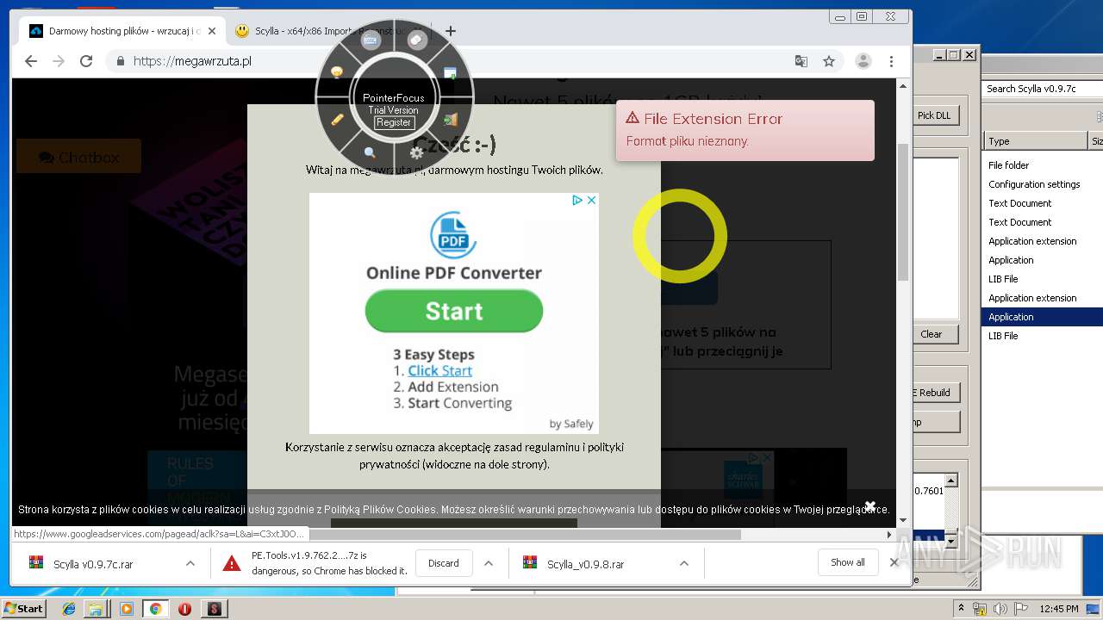
Task: Switch to Darmowy hosting plików tab
Action: 121,31
